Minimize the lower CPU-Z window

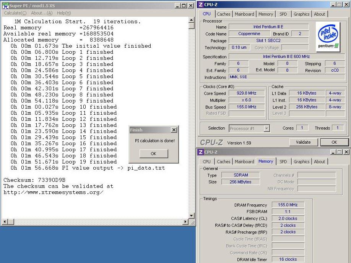point(333,152)
